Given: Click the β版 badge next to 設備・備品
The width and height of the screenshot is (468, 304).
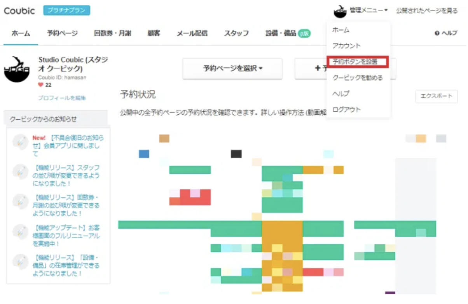Looking at the screenshot, I should point(304,33).
